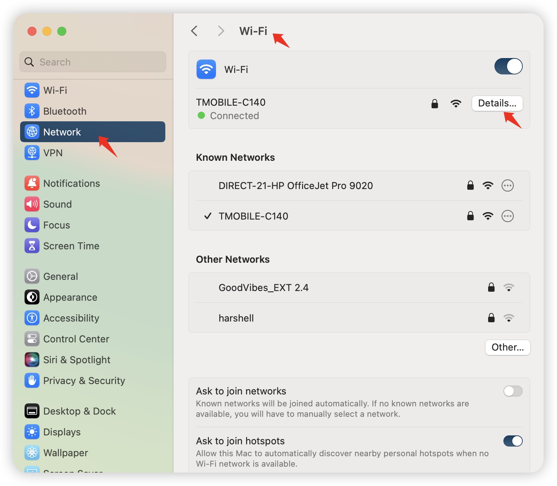This screenshot has width=557, height=486.
Task: Open Details for TMOBILE-C140
Action: pos(497,103)
